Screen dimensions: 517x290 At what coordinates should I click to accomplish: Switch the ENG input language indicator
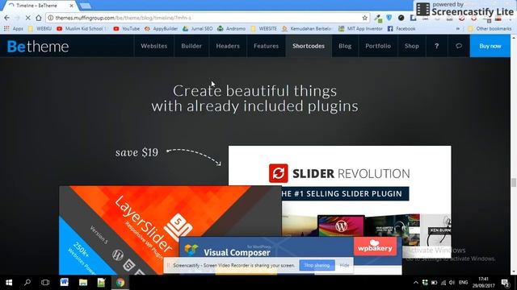[463, 283]
